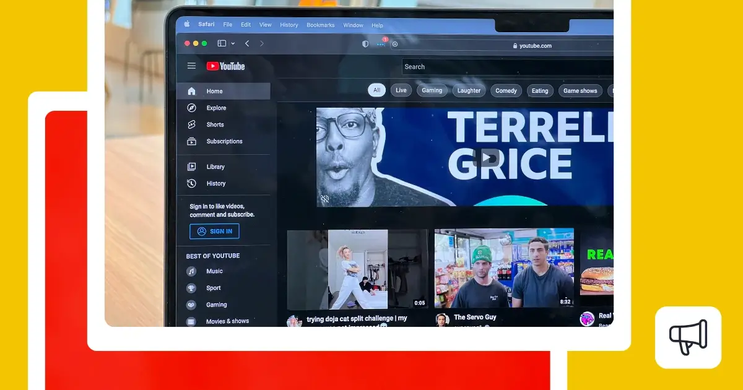Open the History menu in the menu bar
Image resolution: width=743 pixels, height=390 pixels.
[x=289, y=25]
